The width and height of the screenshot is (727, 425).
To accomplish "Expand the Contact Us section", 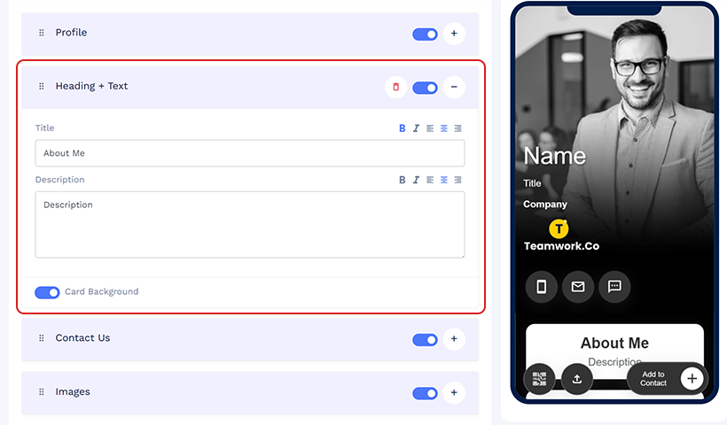I will pos(454,339).
